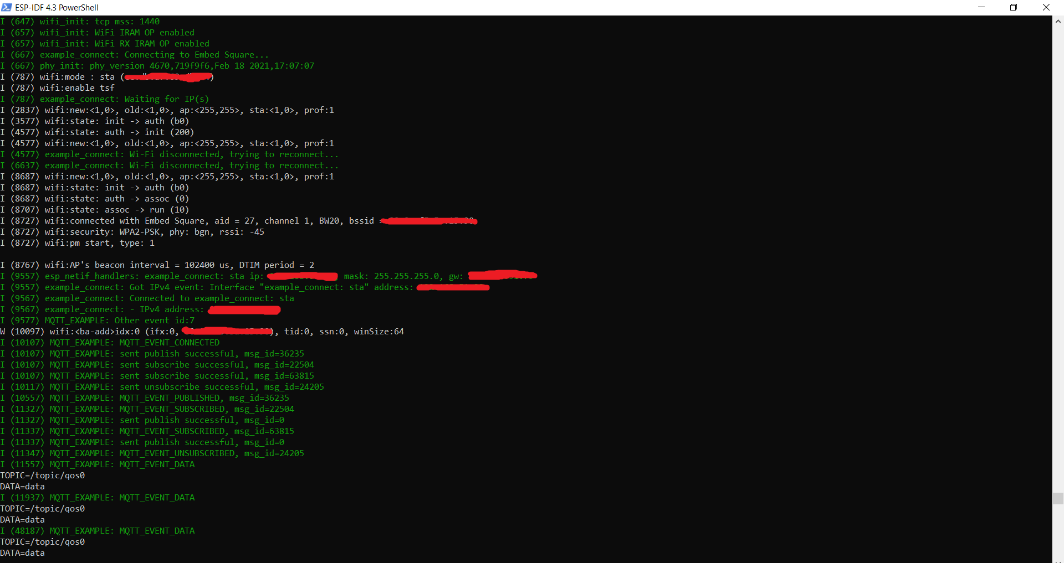Click 'MQTT_EVENT_UNSUBSCRIBED, msg_id=24205' line

pyautogui.click(x=152, y=453)
